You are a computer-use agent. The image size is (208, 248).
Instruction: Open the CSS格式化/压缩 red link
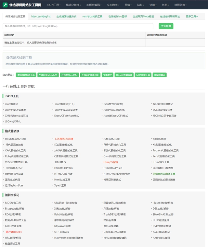[x=64, y=139]
